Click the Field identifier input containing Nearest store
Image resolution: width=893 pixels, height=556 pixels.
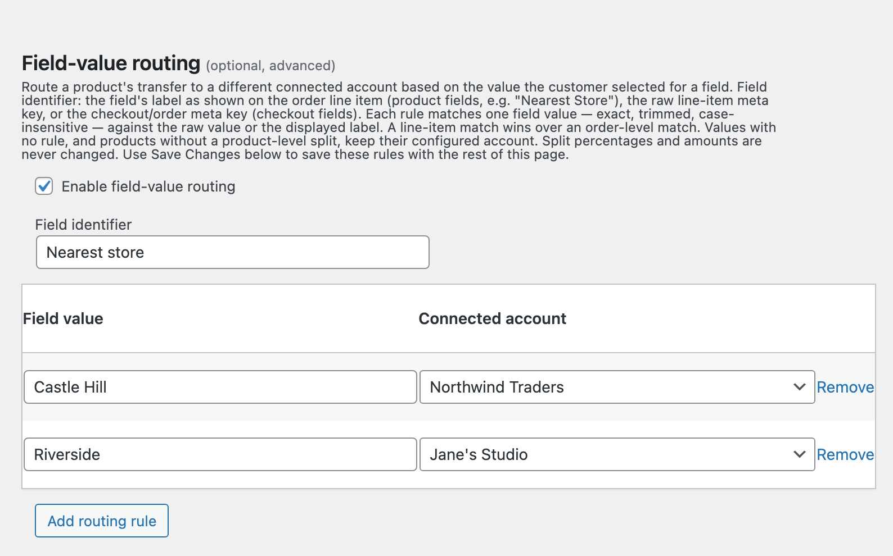(233, 252)
